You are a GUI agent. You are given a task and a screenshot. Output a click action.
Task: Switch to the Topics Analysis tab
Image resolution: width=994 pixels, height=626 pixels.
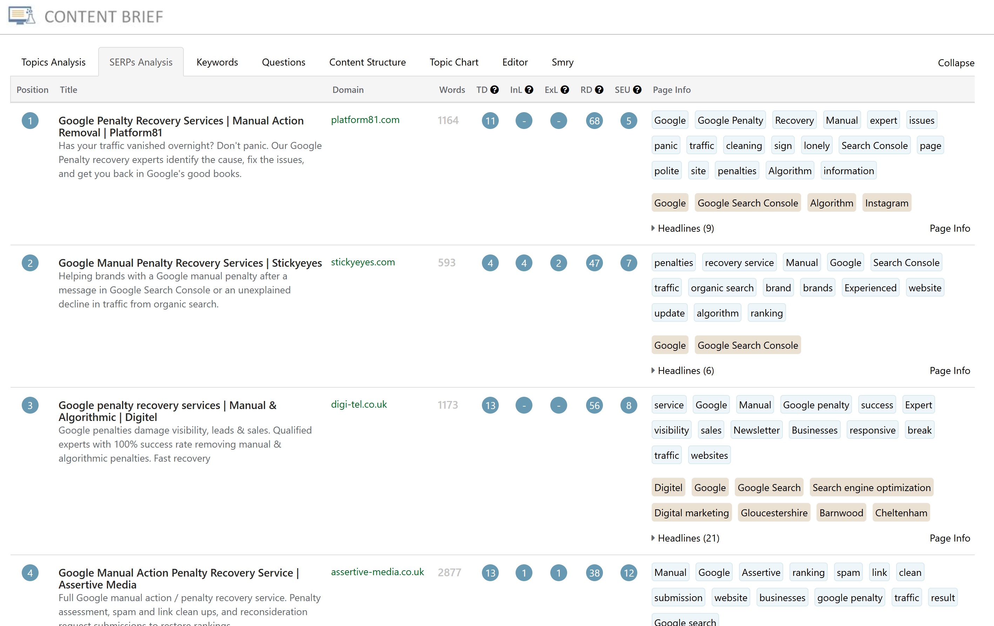(x=53, y=62)
